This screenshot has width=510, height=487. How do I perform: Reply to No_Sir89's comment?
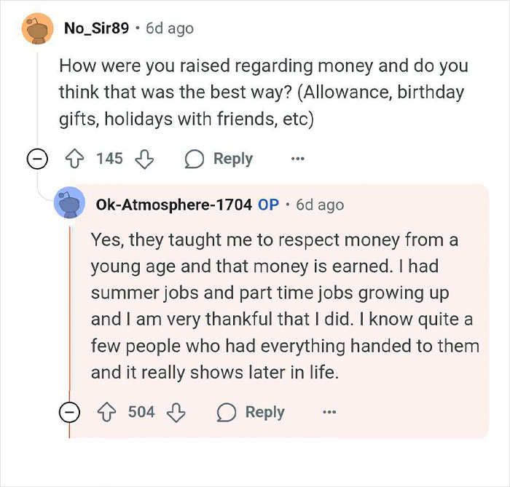pos(219,159)
